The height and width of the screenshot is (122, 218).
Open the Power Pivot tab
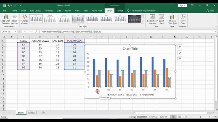click(x=97, y=11)
